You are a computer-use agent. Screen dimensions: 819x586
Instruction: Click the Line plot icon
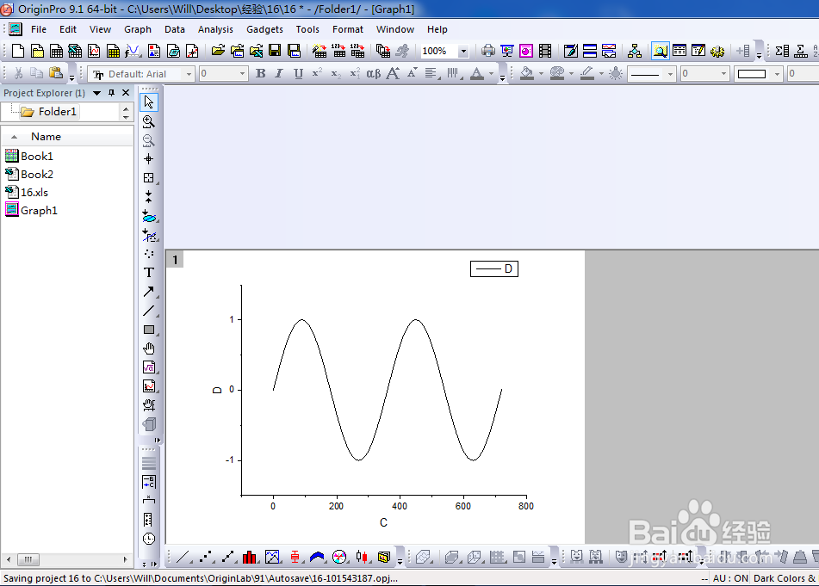(183, 557)
